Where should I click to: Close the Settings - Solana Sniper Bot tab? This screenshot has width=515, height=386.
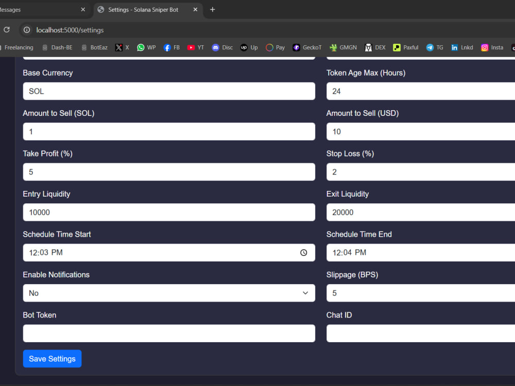click(195, 9)
